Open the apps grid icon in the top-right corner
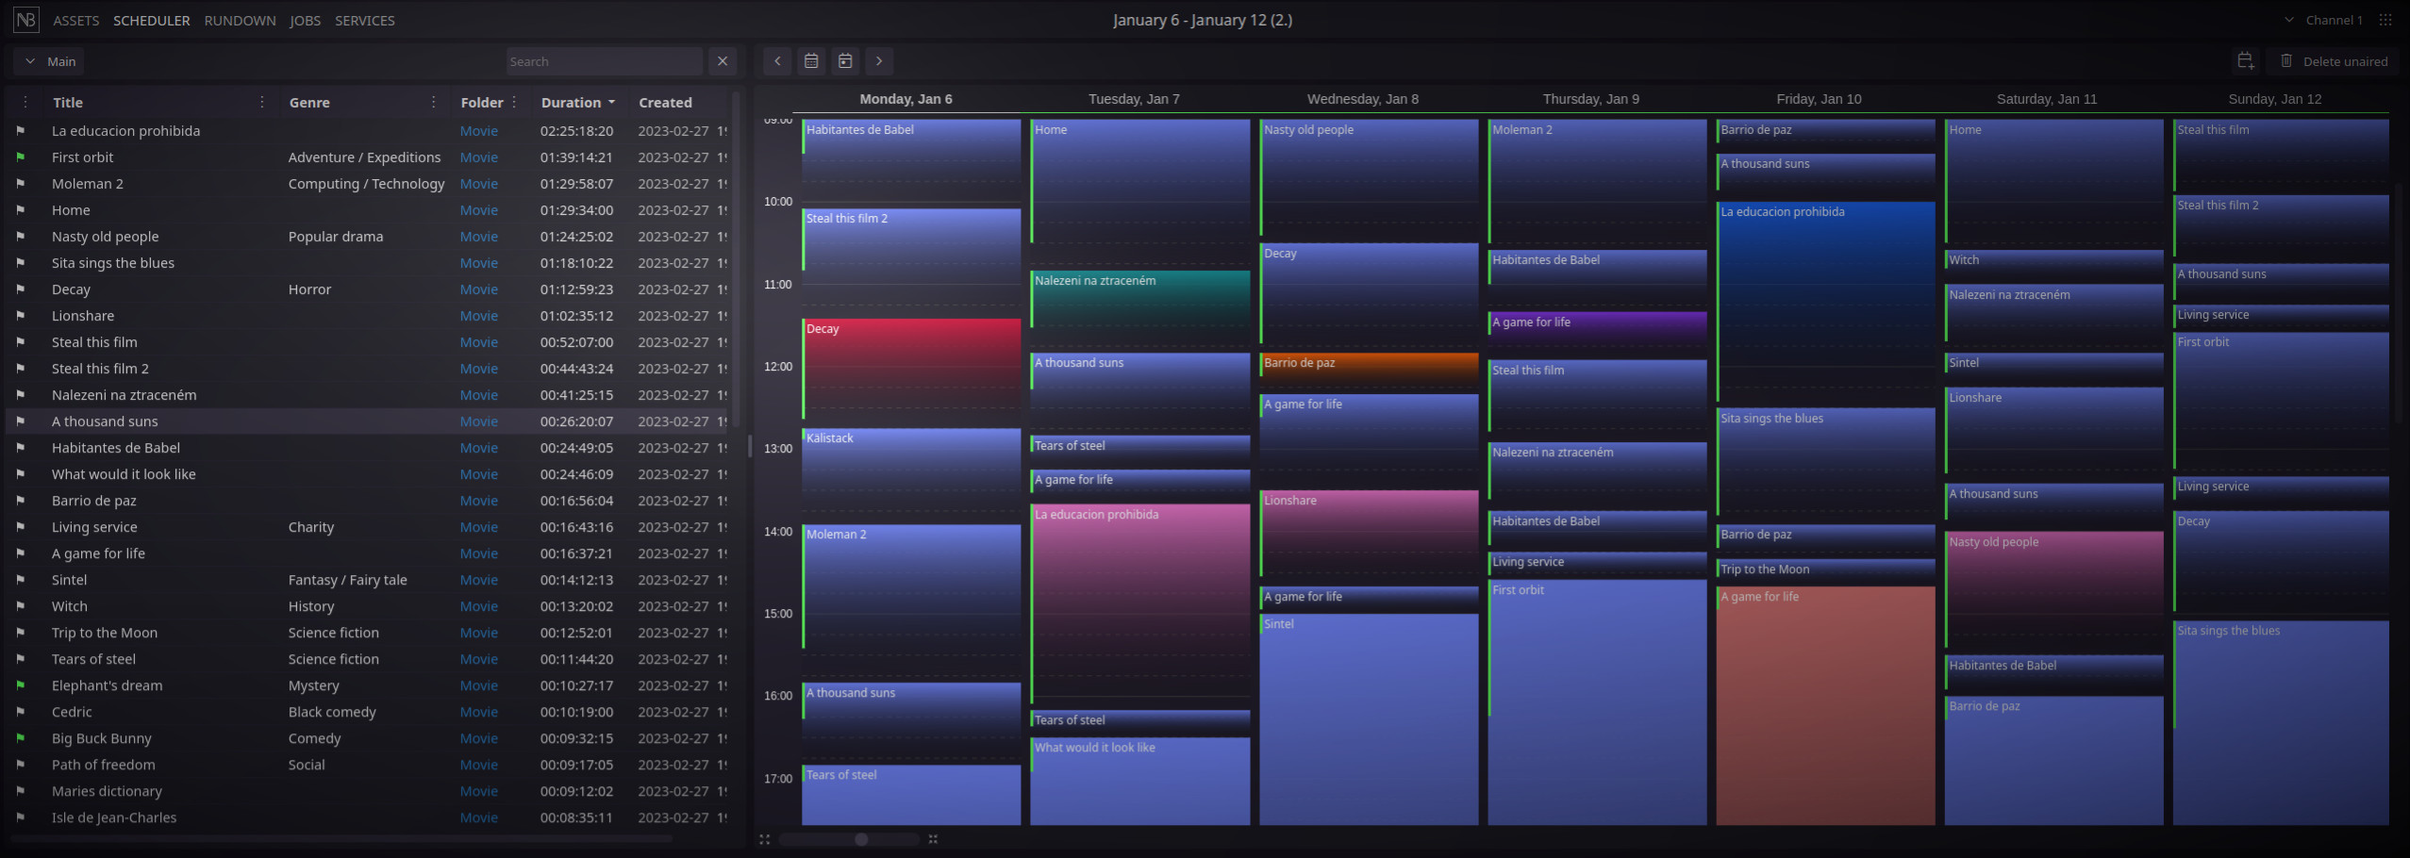 click(2386, 20)
